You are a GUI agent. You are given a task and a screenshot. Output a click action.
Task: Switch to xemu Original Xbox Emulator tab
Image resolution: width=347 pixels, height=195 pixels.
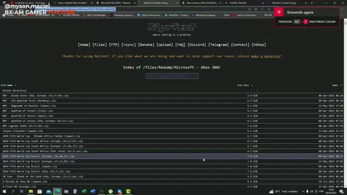(x=72, y=3)
